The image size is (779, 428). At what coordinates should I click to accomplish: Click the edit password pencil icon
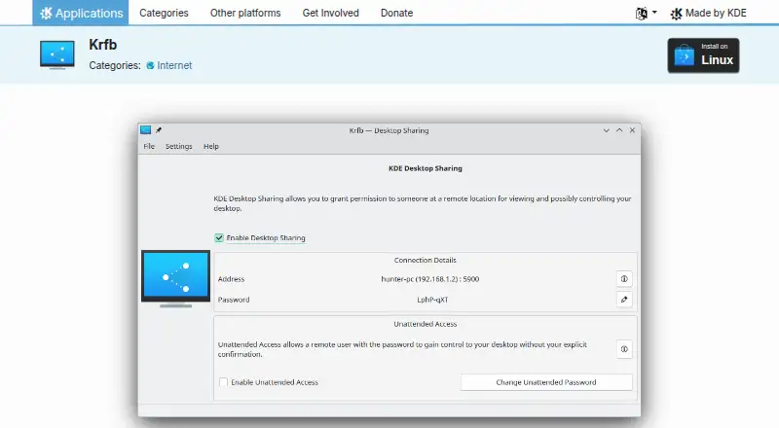(624, 300)
